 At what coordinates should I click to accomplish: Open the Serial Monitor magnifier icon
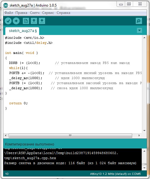click(x=139, y=21)
